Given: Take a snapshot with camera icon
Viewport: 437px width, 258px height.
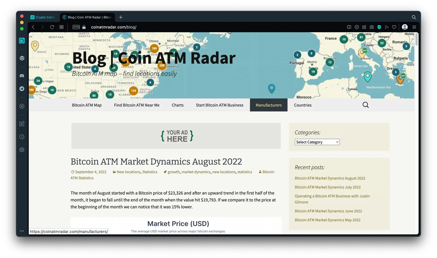Looking at the screenshot, I should (x=372, y=27).
